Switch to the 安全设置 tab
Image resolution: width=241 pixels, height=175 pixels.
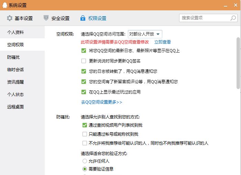point(57,18)
